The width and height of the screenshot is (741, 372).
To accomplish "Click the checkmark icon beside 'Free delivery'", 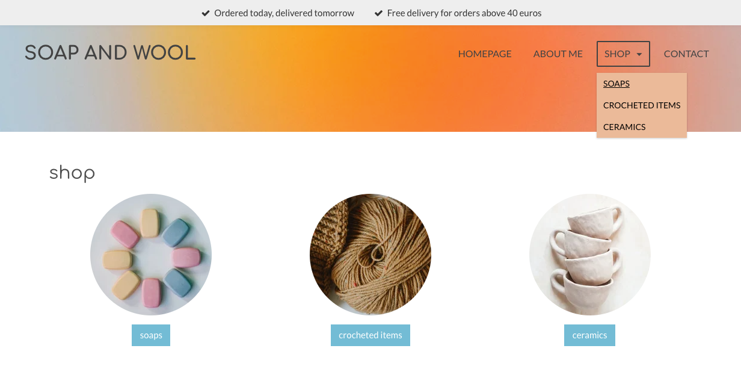I will (x=378, y=13).
